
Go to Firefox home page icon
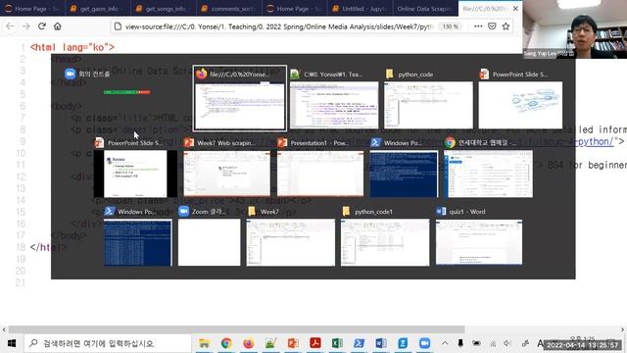pyautogui.click(x=58, y=26)
